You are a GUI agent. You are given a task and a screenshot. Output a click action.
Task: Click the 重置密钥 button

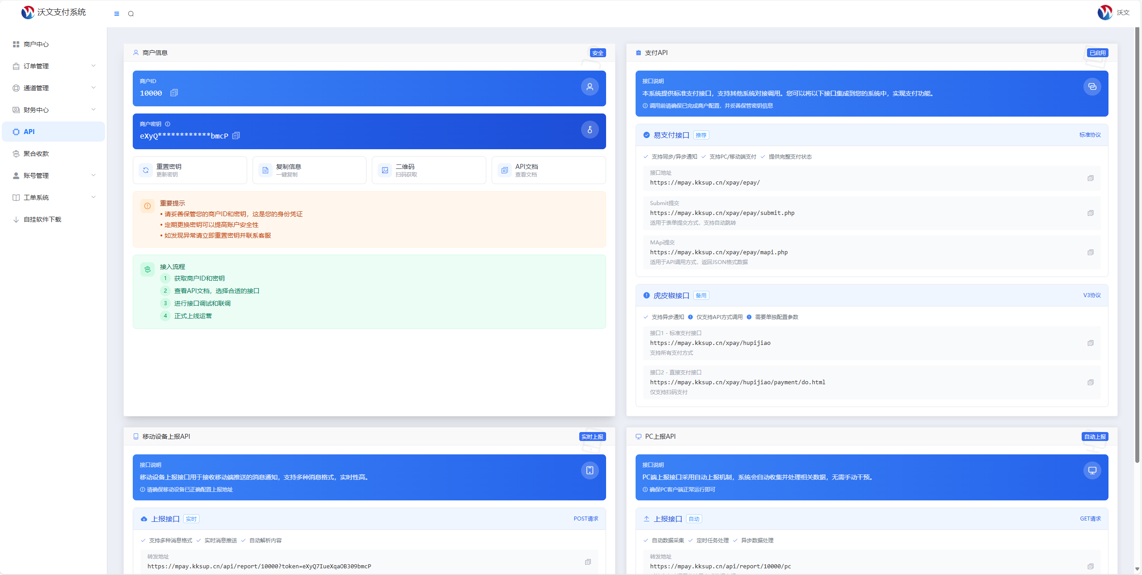click(190, 170)
